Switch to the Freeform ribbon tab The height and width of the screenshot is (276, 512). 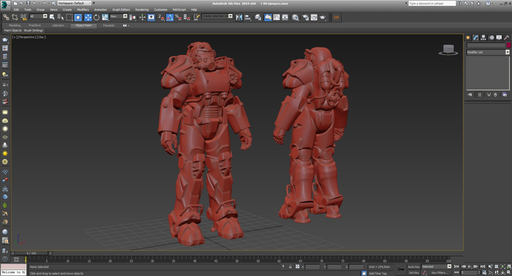point(34,25)
